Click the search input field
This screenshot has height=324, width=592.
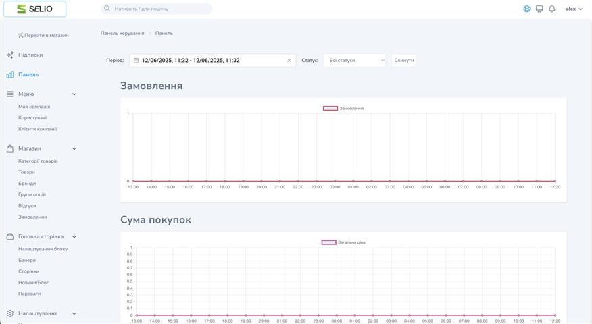[x=157, y=9]
